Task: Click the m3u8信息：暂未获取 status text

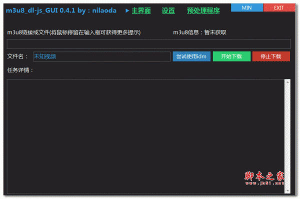Action: coord(199,32)
